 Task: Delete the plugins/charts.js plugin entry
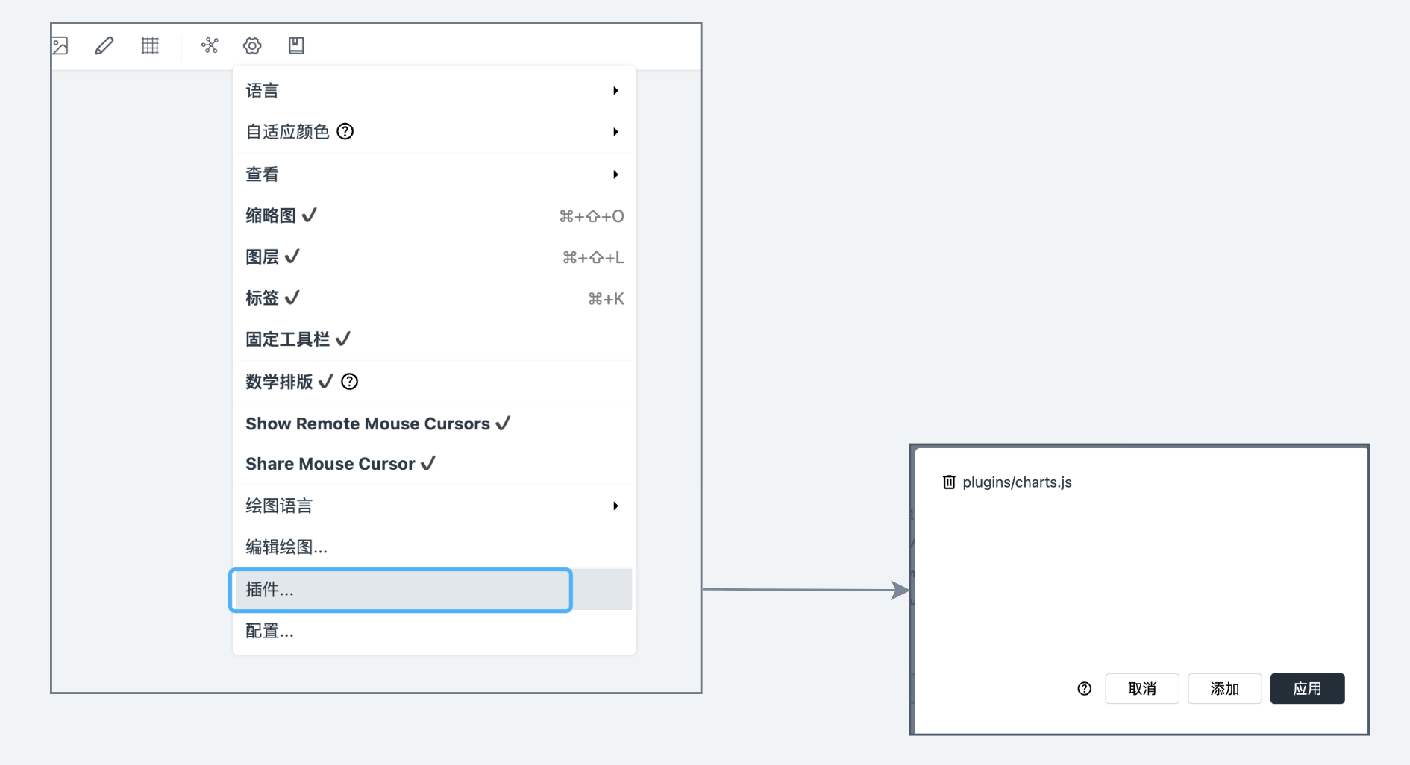click(949, 482)
